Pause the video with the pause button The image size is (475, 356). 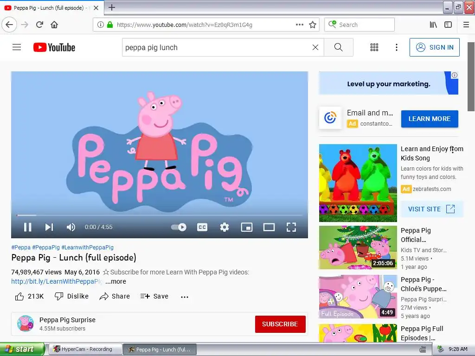(x=27, y=227)
